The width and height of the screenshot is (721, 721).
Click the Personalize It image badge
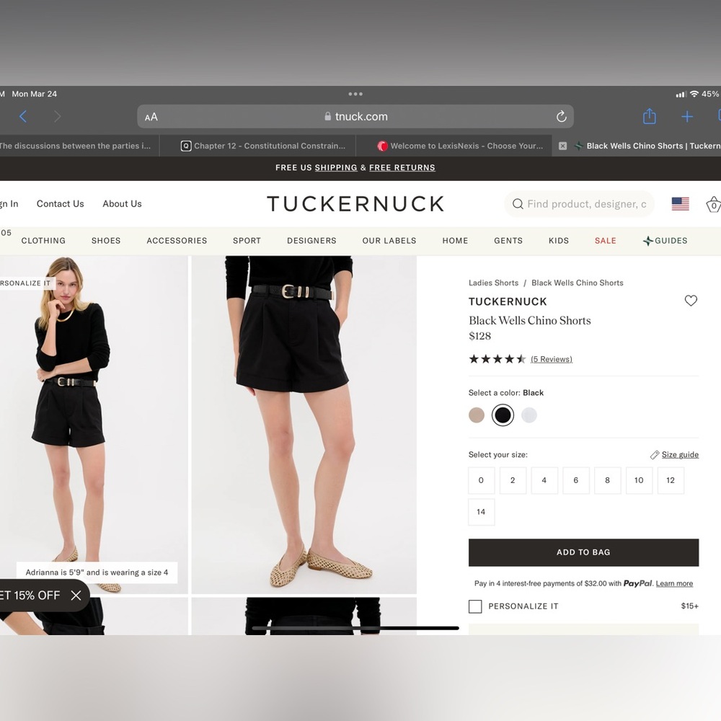27,283
